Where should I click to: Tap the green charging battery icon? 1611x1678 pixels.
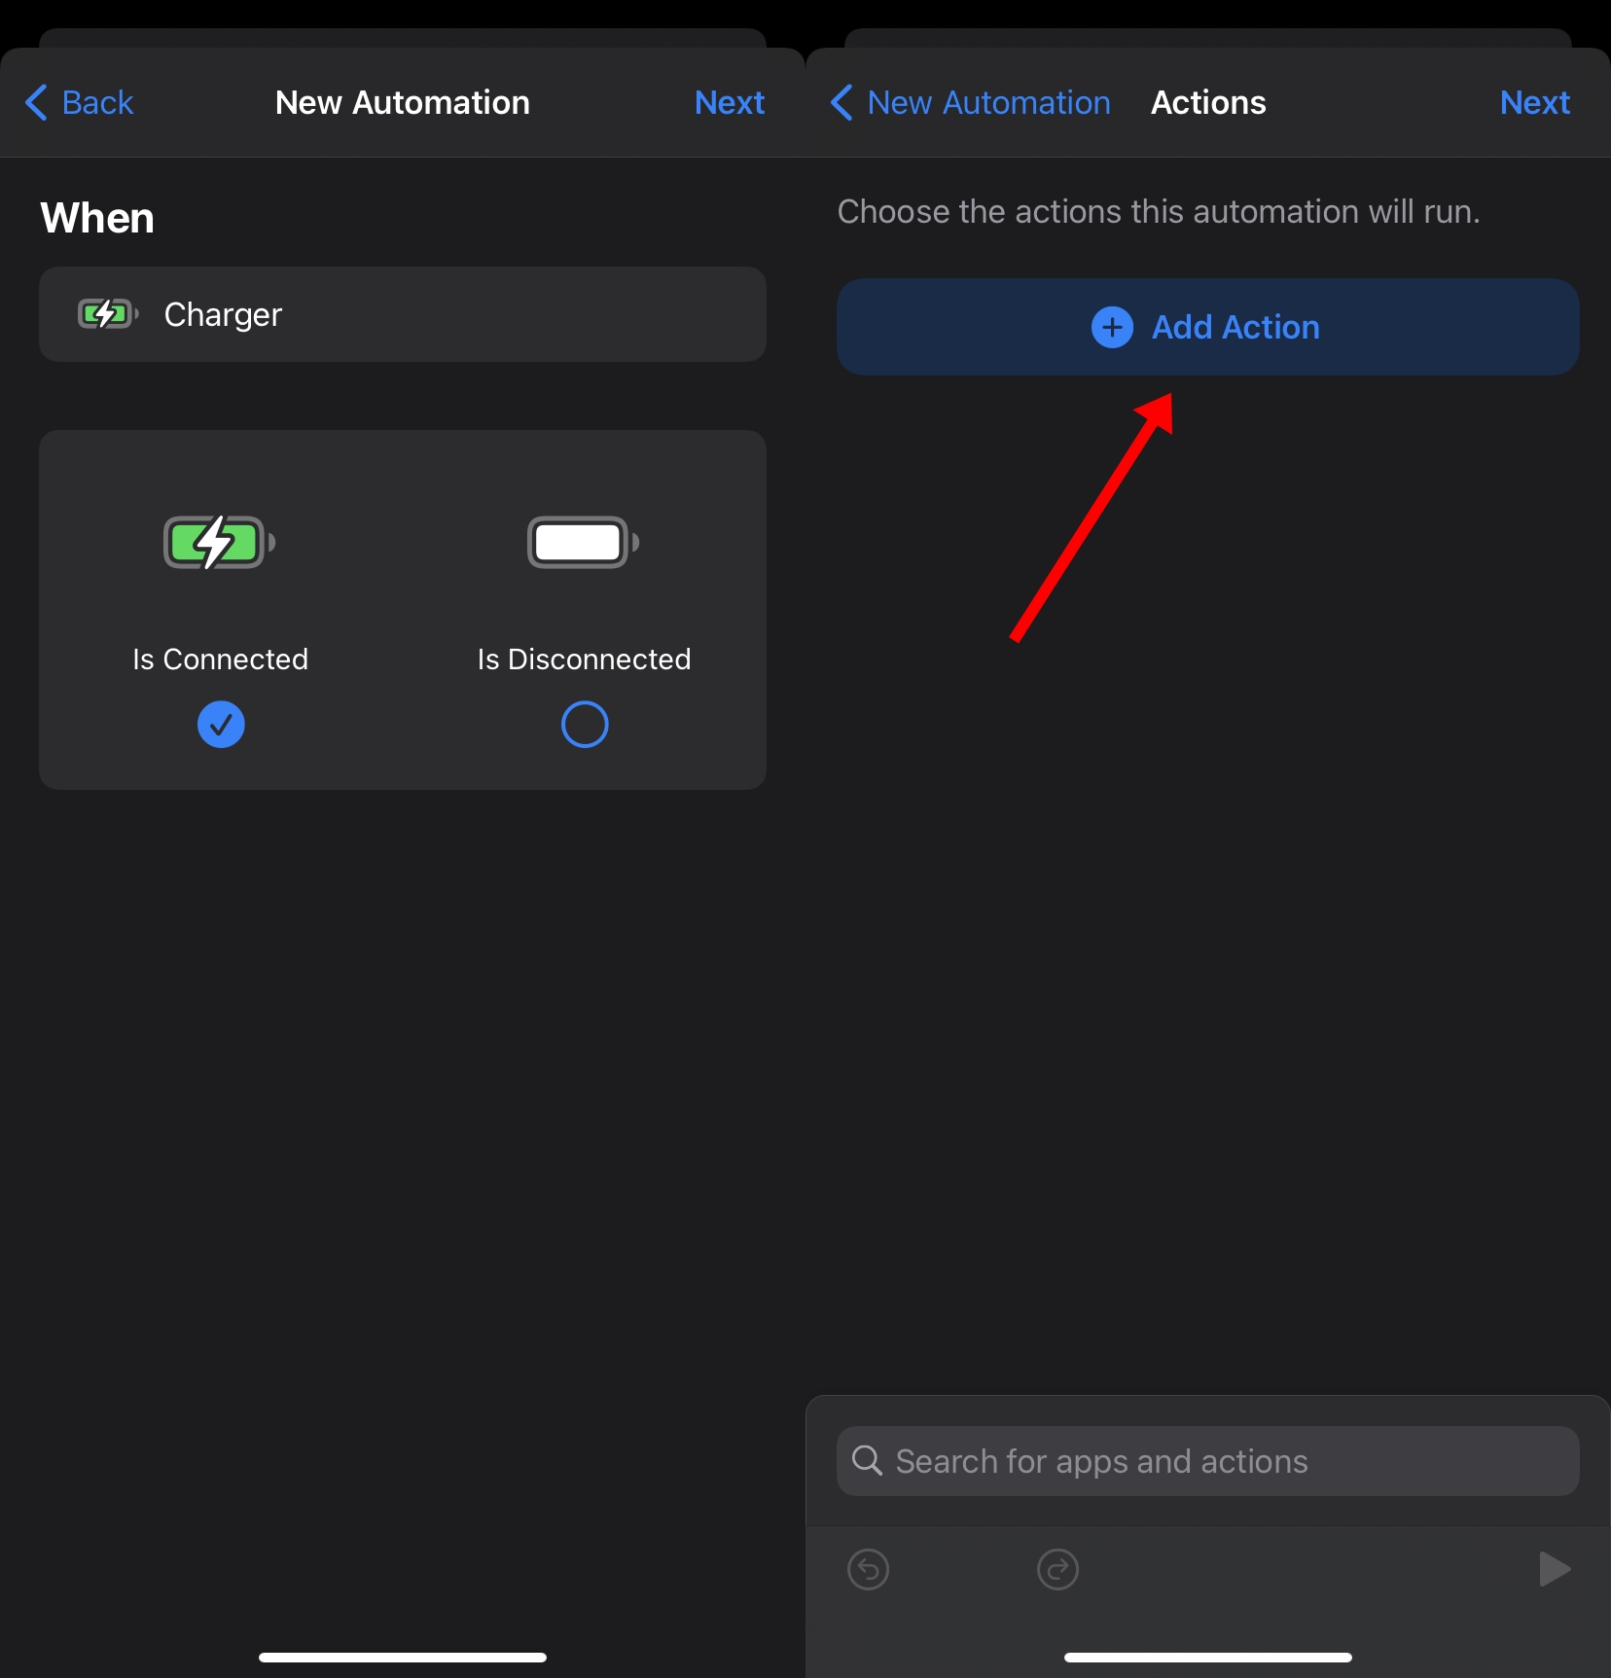(219, 542)
